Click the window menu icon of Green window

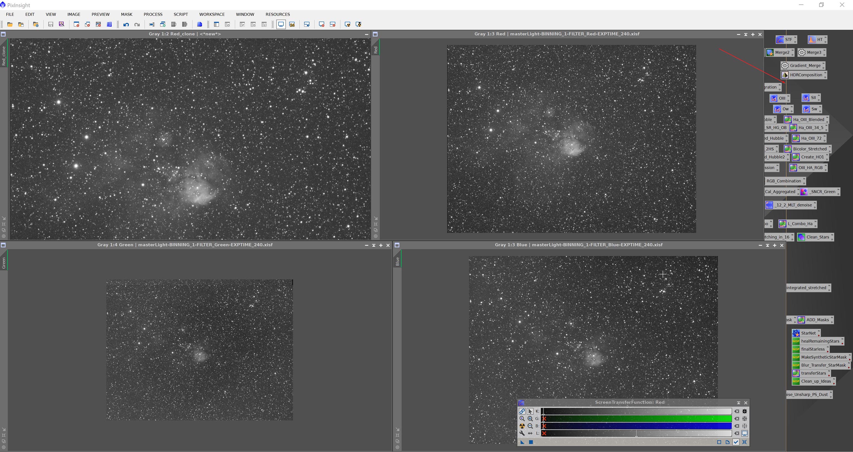pos(3,245)
